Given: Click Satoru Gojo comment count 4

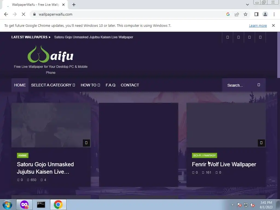Looking at the screenshot, I should [43, 180].
